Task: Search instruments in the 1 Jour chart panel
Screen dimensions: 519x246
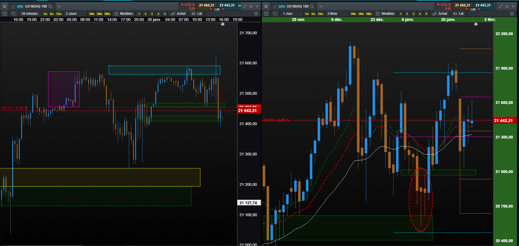Action: (x=312, y=6)
